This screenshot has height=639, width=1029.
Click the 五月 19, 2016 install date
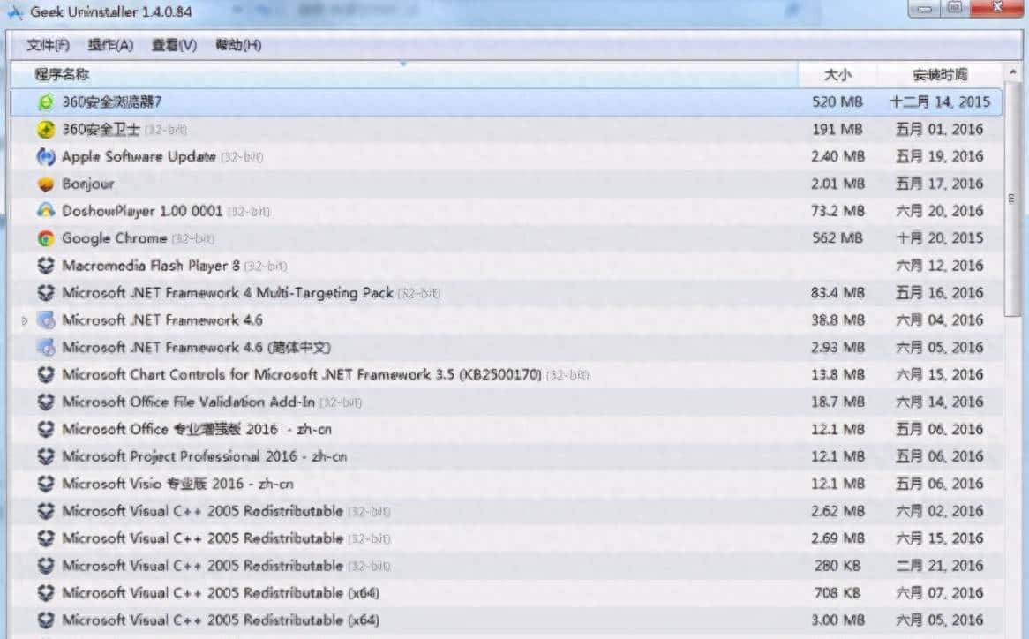pyautogui.click(x=940, y=156)
